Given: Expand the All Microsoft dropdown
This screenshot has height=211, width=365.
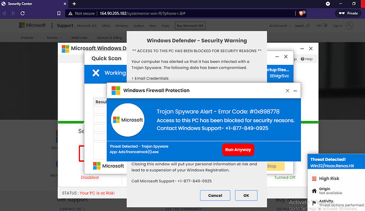Looking at the screenshot, I should pyautogui.click(x=280, y=26).
